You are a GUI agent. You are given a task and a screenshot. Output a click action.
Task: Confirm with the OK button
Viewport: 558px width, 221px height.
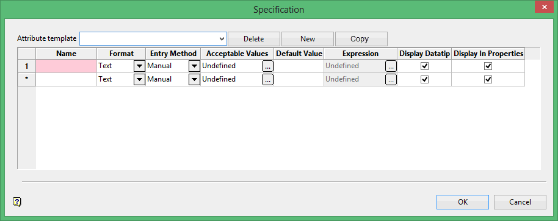pyautogui.click(x=463, y=202)
